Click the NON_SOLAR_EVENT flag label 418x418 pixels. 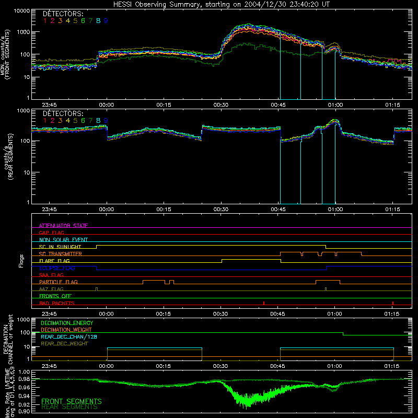(x=63, y=240)
